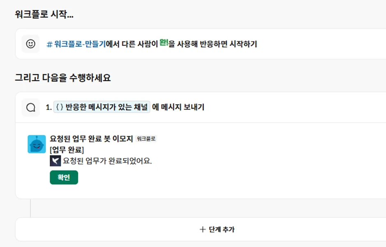Click the speech bubble message step icon
Screen dimensions: 386x247
30,107
